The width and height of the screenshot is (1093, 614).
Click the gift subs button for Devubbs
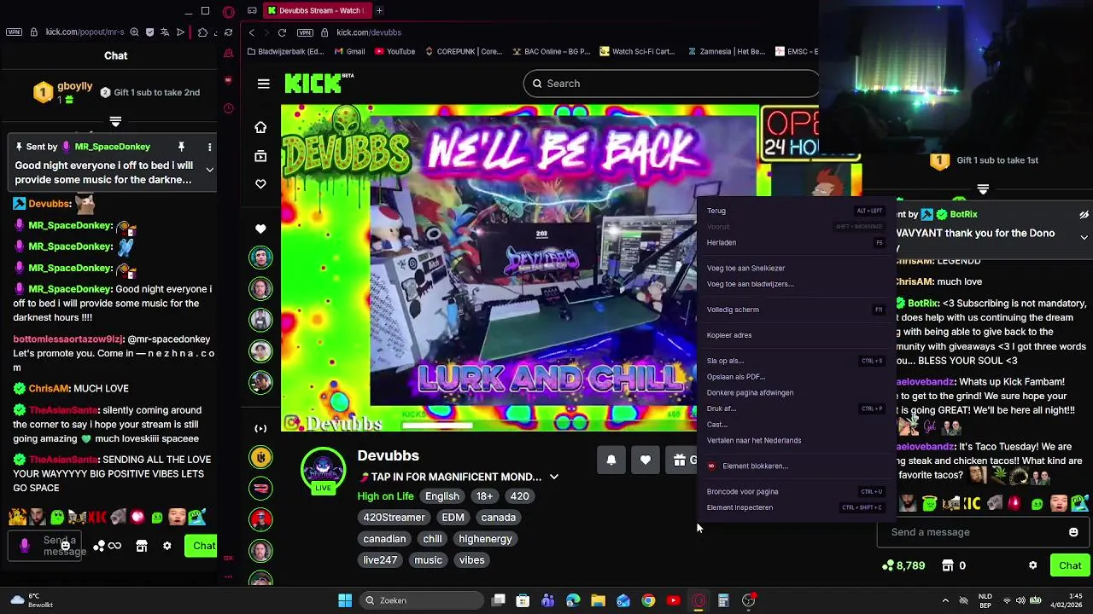pos(683,460)
